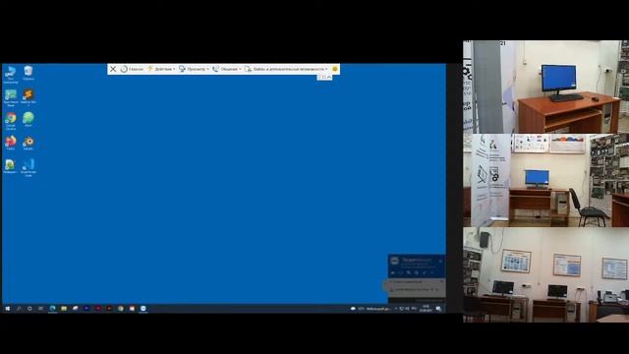
Task: Click the TeamViewer panel logo at bottom right
Action: click(x=395, y=261)
